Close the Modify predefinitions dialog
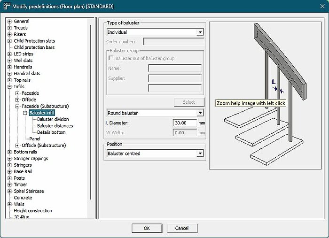This screenshot has width=329, height=238. point(322,6)
